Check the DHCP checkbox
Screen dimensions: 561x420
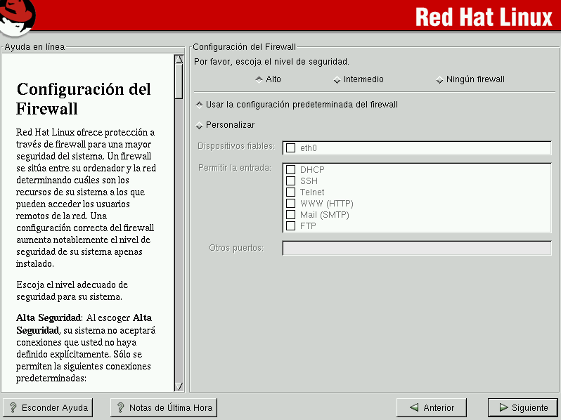[x=290, y=170]
